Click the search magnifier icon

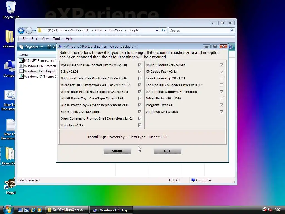pos(231,30)
